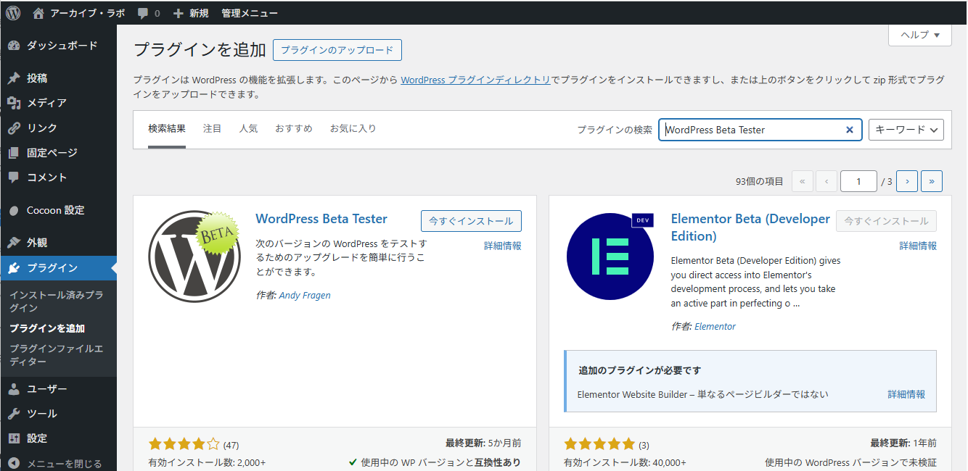Image resolution: width=968 pixels, height=471 pixels.
Task: Select the 投稿 pushpin icon in sidebar
Action: click(x=14, y=78)
